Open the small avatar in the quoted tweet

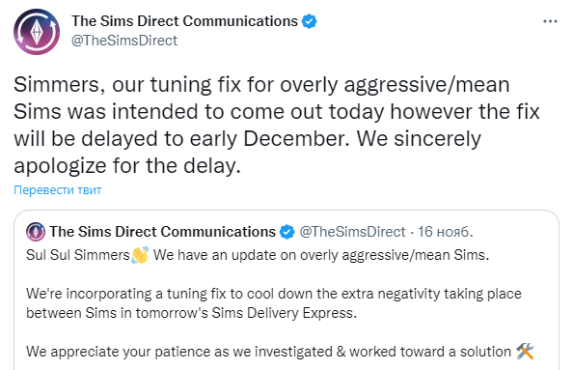pos(36,232)
